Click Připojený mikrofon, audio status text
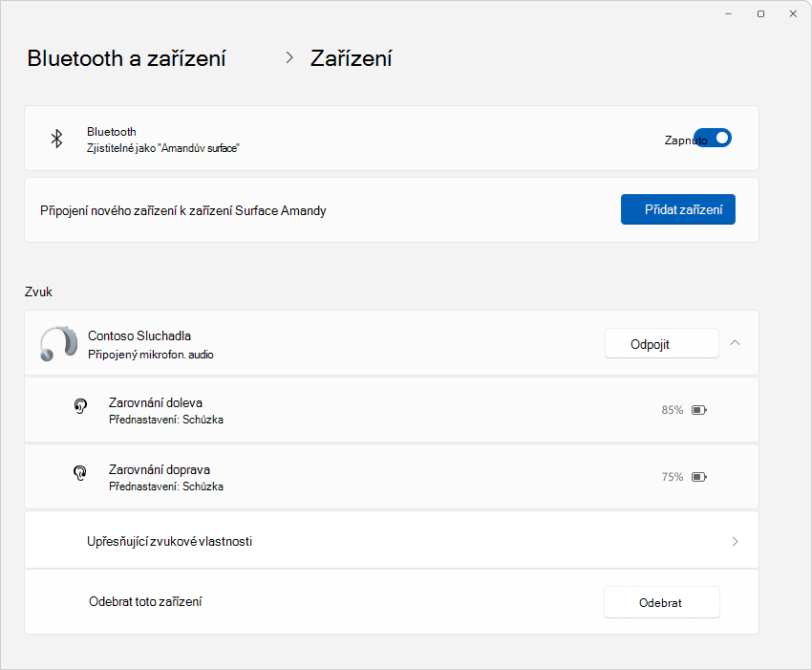 click(x=151, y=355)
